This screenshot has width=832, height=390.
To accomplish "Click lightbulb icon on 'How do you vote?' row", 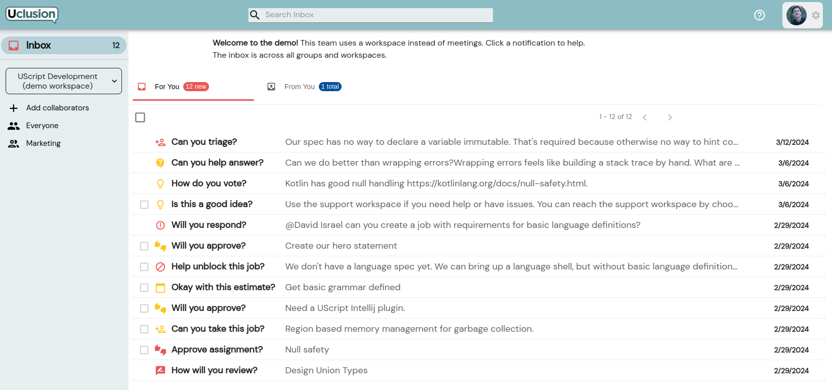I will [x=160, y=184].
